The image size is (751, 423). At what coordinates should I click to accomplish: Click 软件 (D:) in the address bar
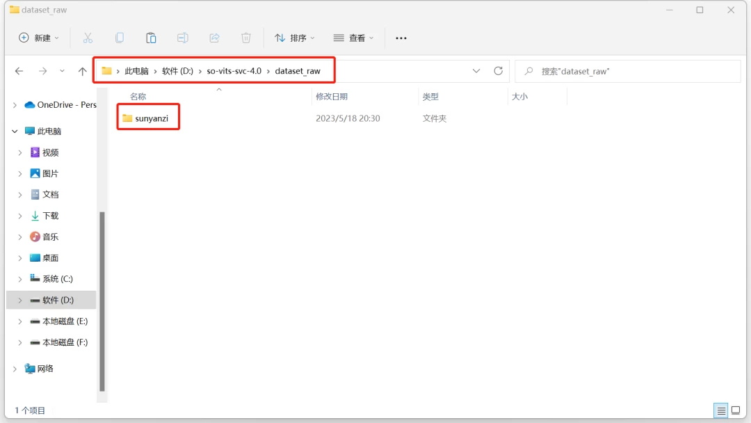(178, 71)
